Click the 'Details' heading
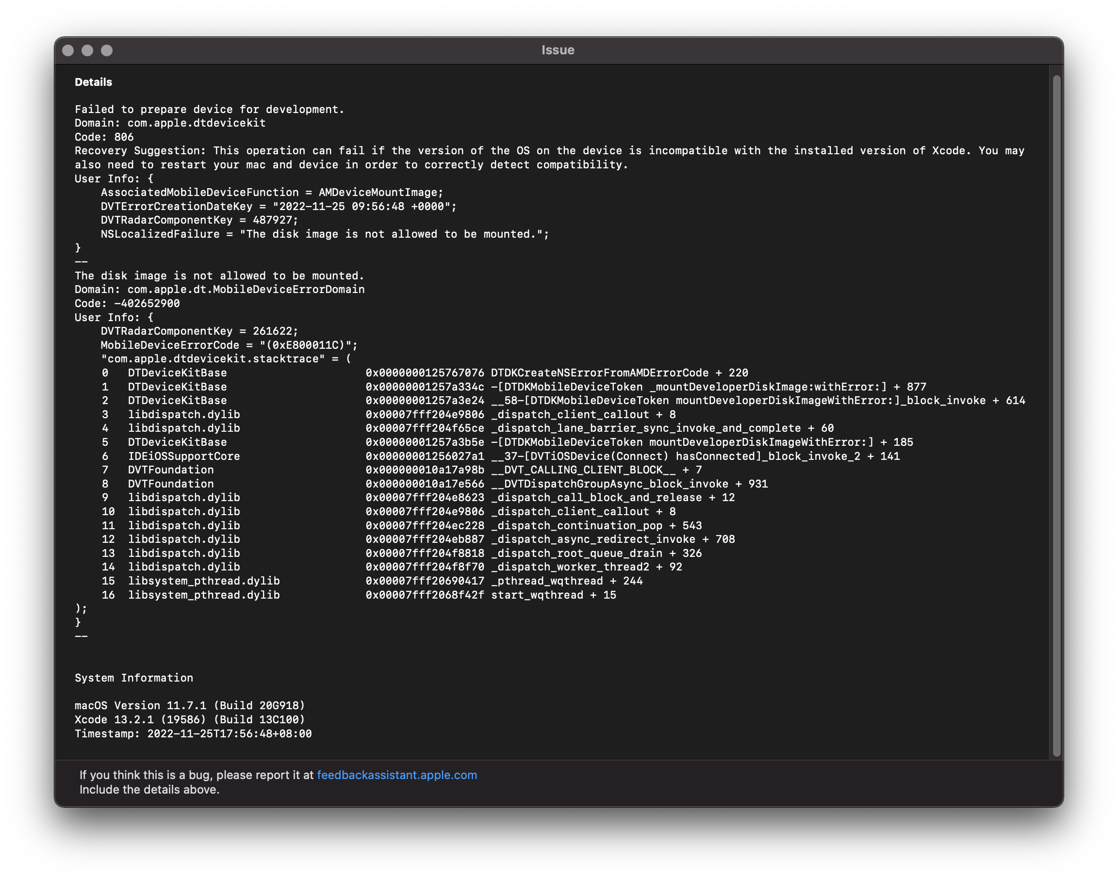This screenshot has width=1118, height=879. click(93, 82)
